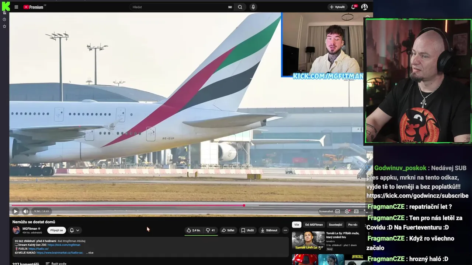Like the video with 2,4 tis.

[193, 230]
